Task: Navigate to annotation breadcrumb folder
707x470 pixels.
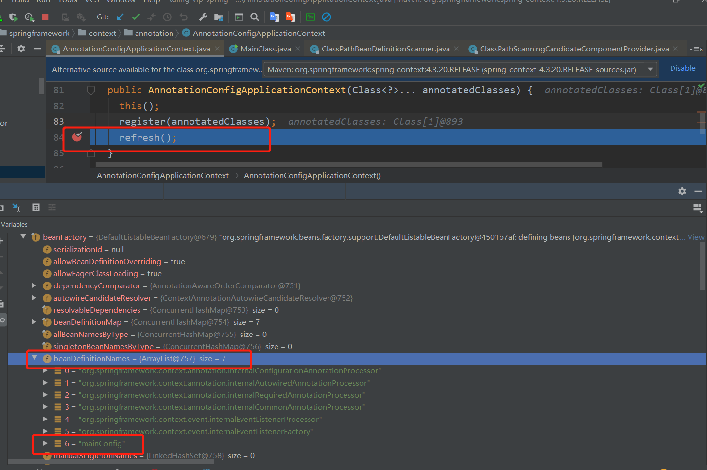Action: 149,33
